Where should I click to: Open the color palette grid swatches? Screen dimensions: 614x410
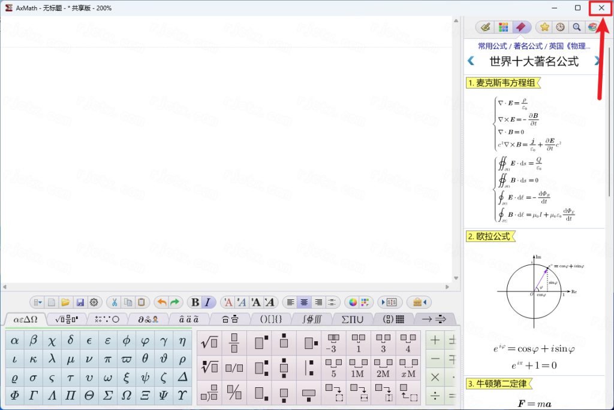tap(365, 302)
